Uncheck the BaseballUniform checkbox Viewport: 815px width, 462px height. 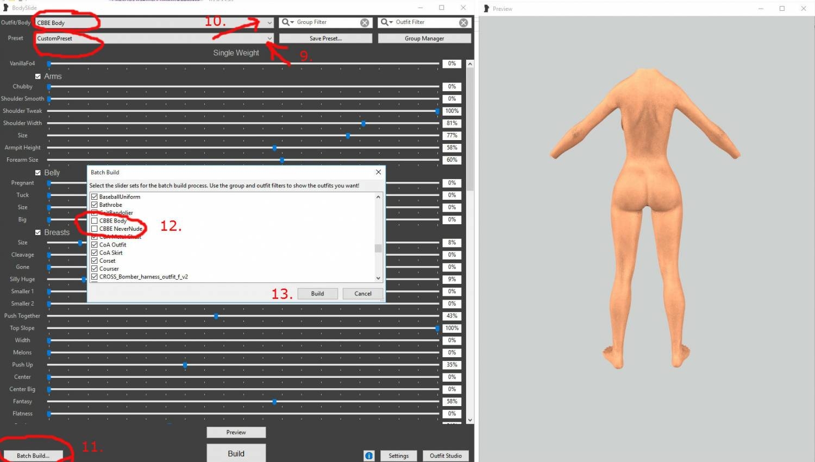pyautogui.click(x=95, y=197)
